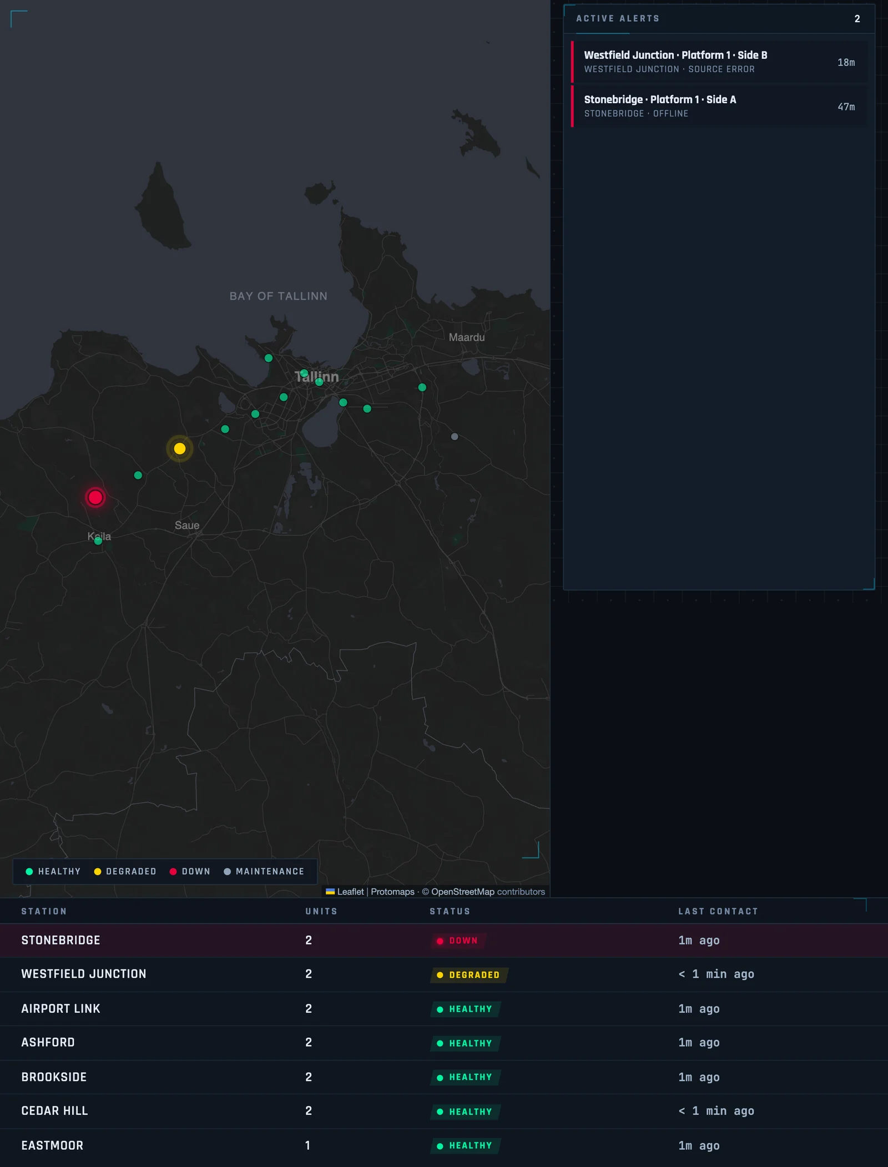Click the DEGRADED status badge
The image size is (888, 1167).
469,975
